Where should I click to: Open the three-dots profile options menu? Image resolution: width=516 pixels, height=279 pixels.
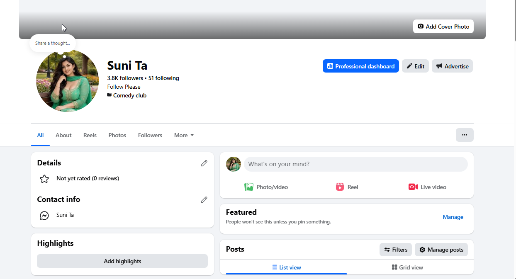pos(465,135)
